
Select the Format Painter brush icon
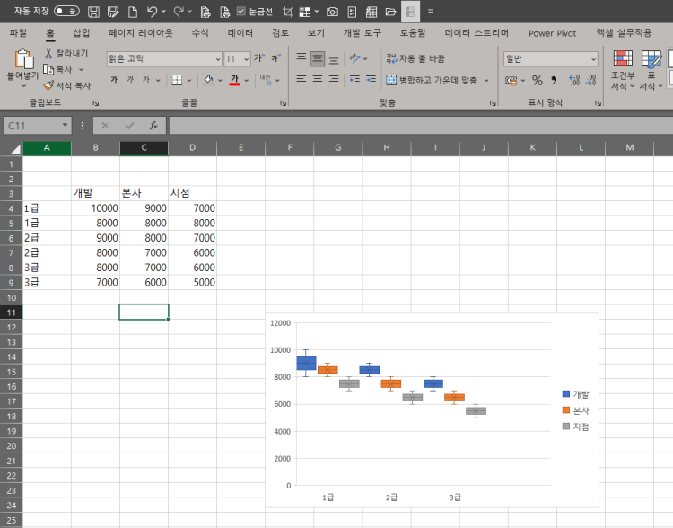tap(49, 85)
